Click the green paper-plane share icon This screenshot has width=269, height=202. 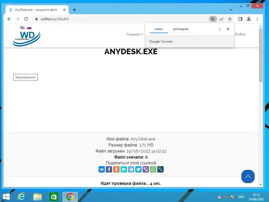coord(124,169)
